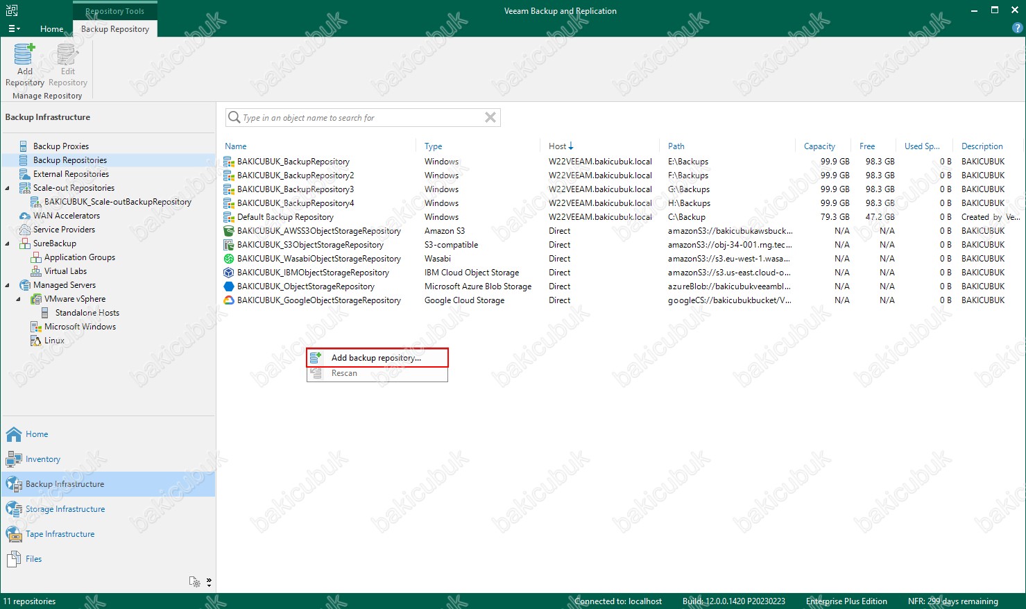Open the Tape Infrastructure navigation pane
Image resolution: width=1026 pixels, height=609 pixels.
pos(108,534)
